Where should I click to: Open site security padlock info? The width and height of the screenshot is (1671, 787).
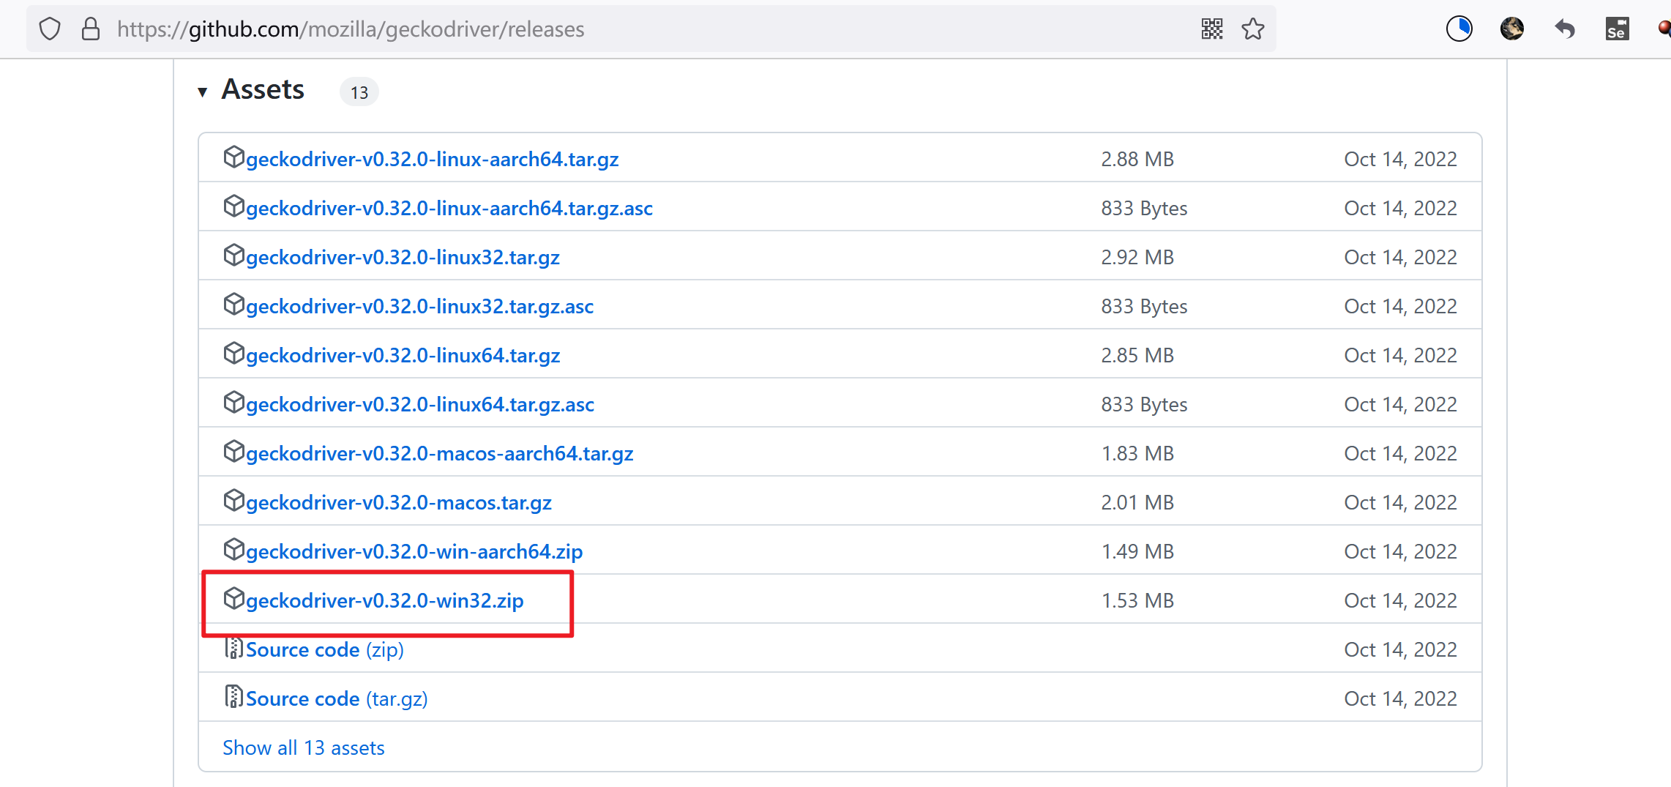pyautogui.click(x=91, y=29)
